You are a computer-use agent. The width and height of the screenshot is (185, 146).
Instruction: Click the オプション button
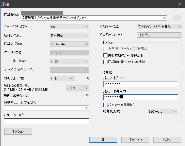pos(18,131)
